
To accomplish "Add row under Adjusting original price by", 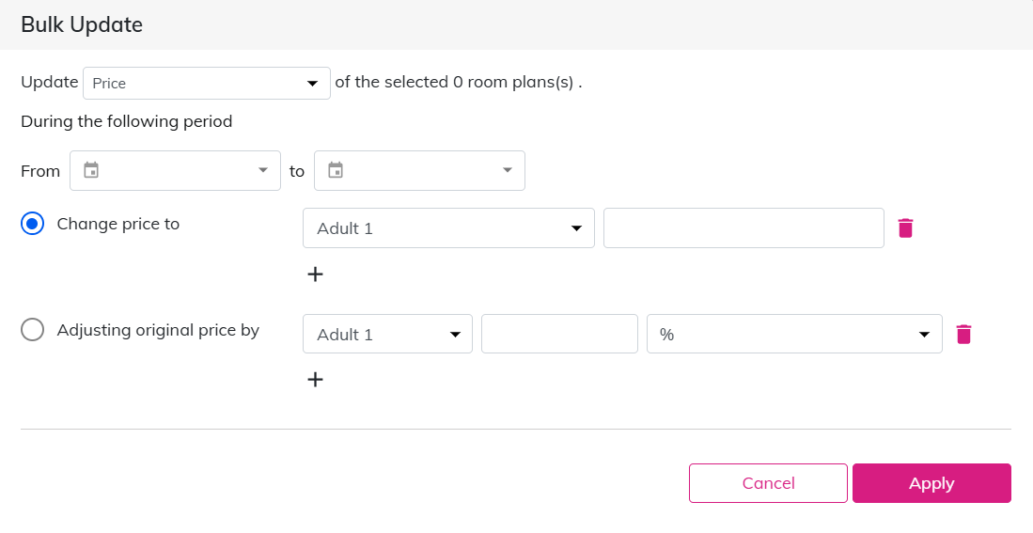I will [x=316, y=380].
